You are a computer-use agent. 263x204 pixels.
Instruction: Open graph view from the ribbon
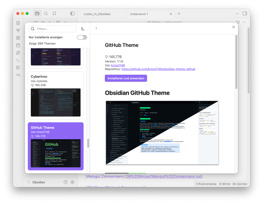tap(18, 31)
